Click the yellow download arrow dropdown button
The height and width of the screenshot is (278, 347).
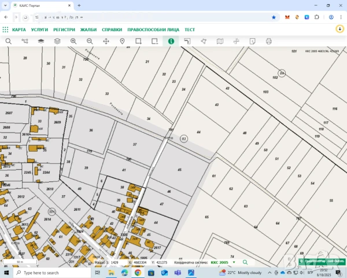point(340,29)
